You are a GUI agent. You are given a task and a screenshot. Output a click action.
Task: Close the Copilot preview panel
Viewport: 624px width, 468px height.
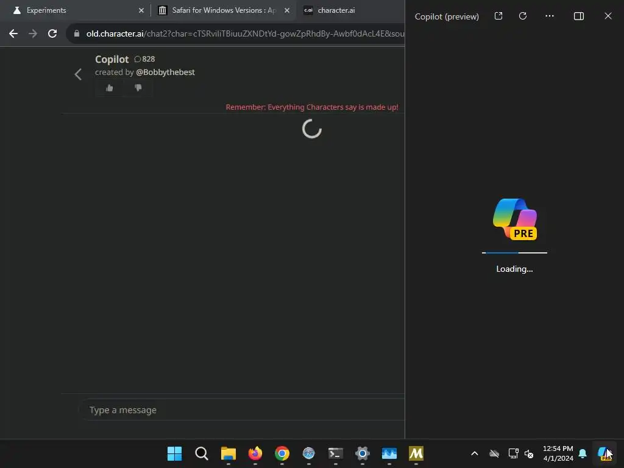point(608,16)
